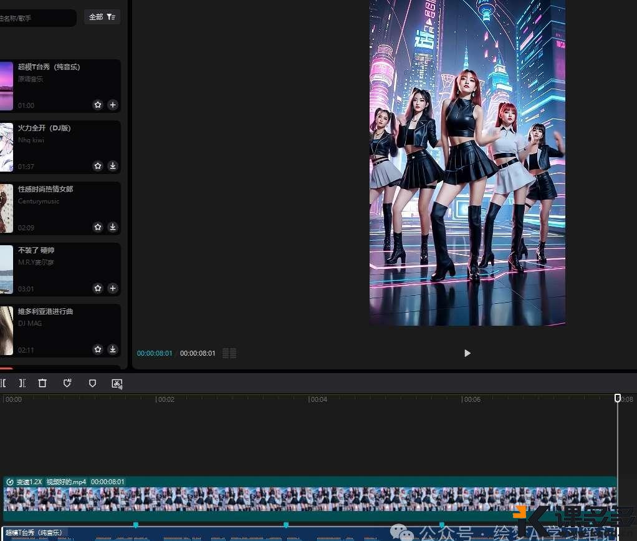Screen dimensions: 637x541
Task: Click the playhead handle on the ruler
Action: 618,398
